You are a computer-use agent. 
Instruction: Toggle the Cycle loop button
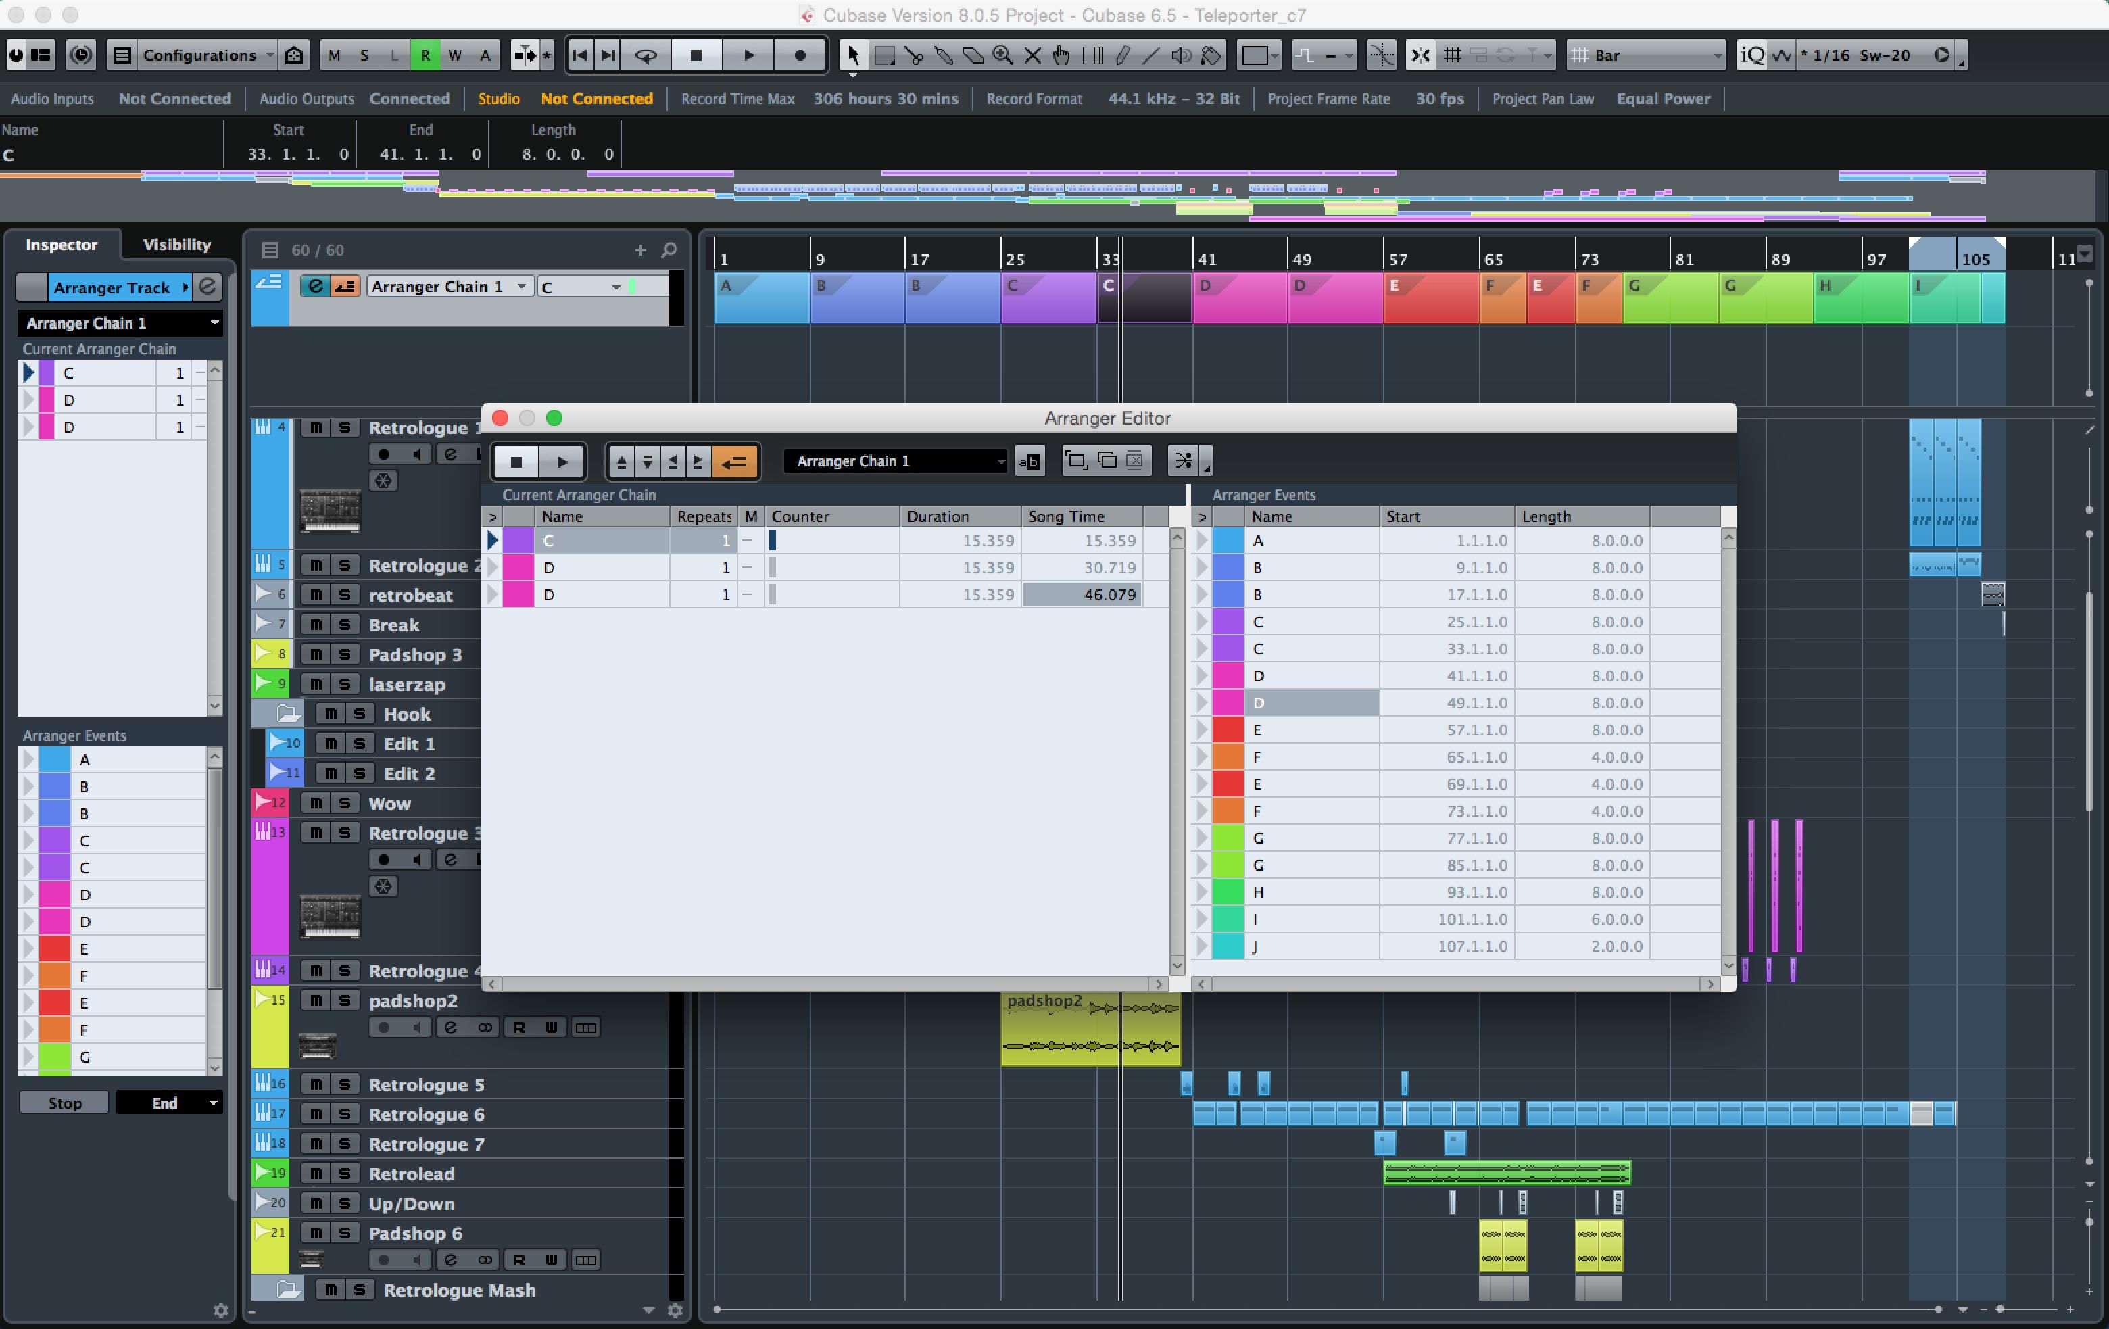click(646, 55)
